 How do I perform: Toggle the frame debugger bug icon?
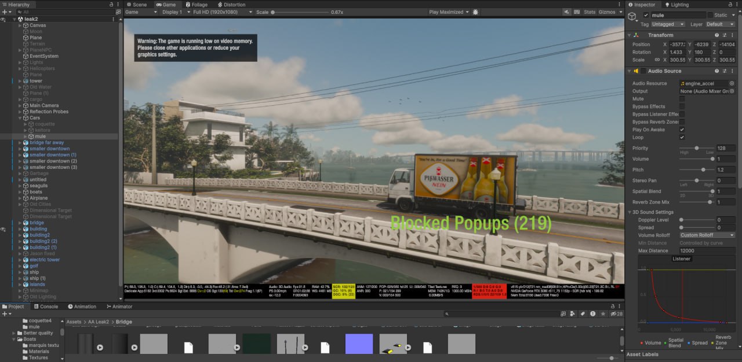476,12
